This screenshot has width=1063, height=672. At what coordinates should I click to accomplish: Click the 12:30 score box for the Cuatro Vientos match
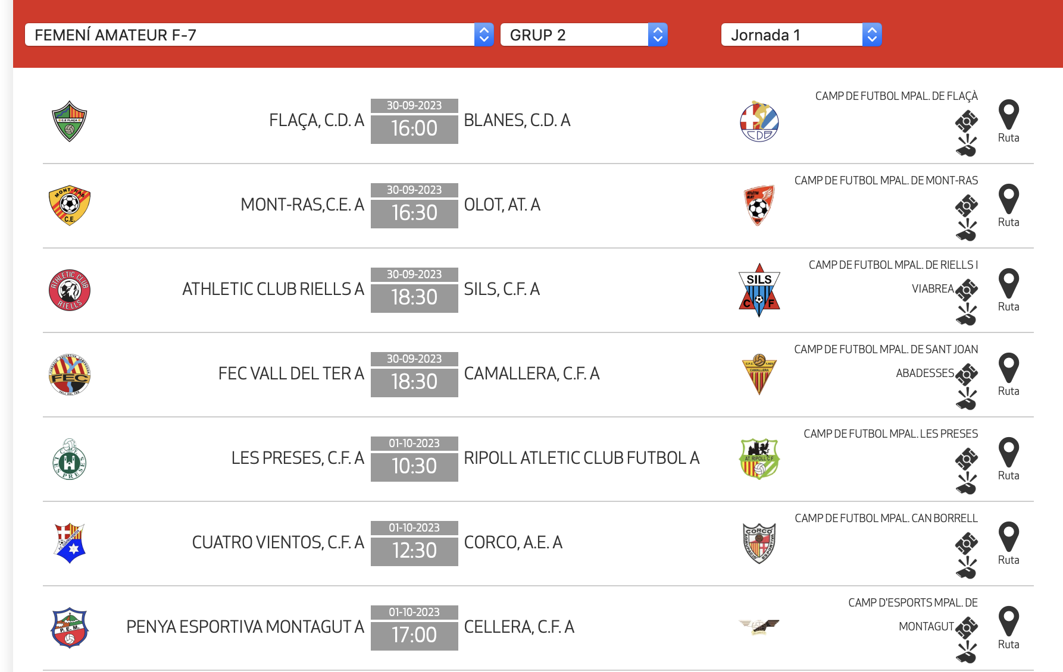414,550
